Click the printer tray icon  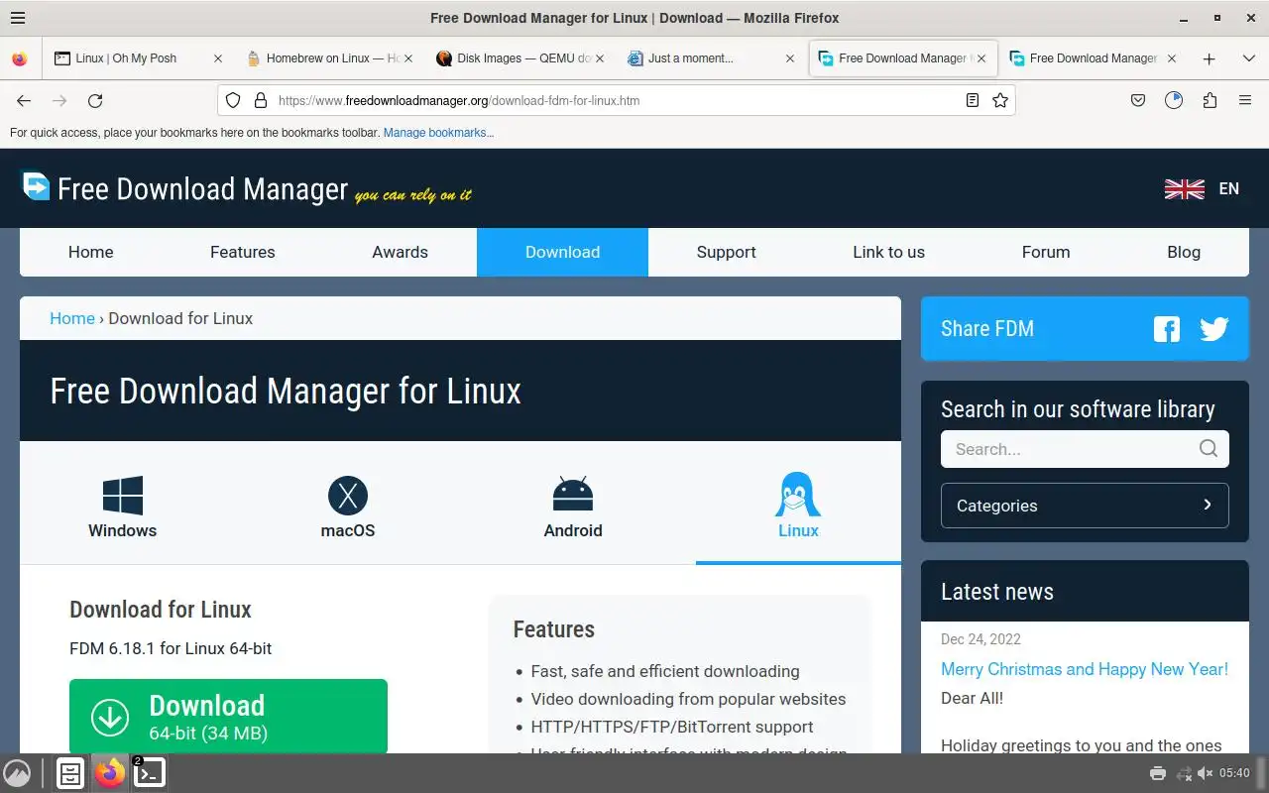[1157, 773]
